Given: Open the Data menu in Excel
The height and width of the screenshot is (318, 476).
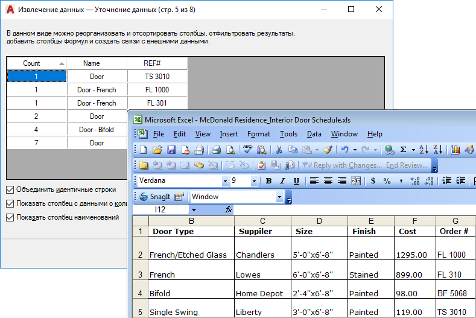Looking at the screenshot, I should pos(314,134).
